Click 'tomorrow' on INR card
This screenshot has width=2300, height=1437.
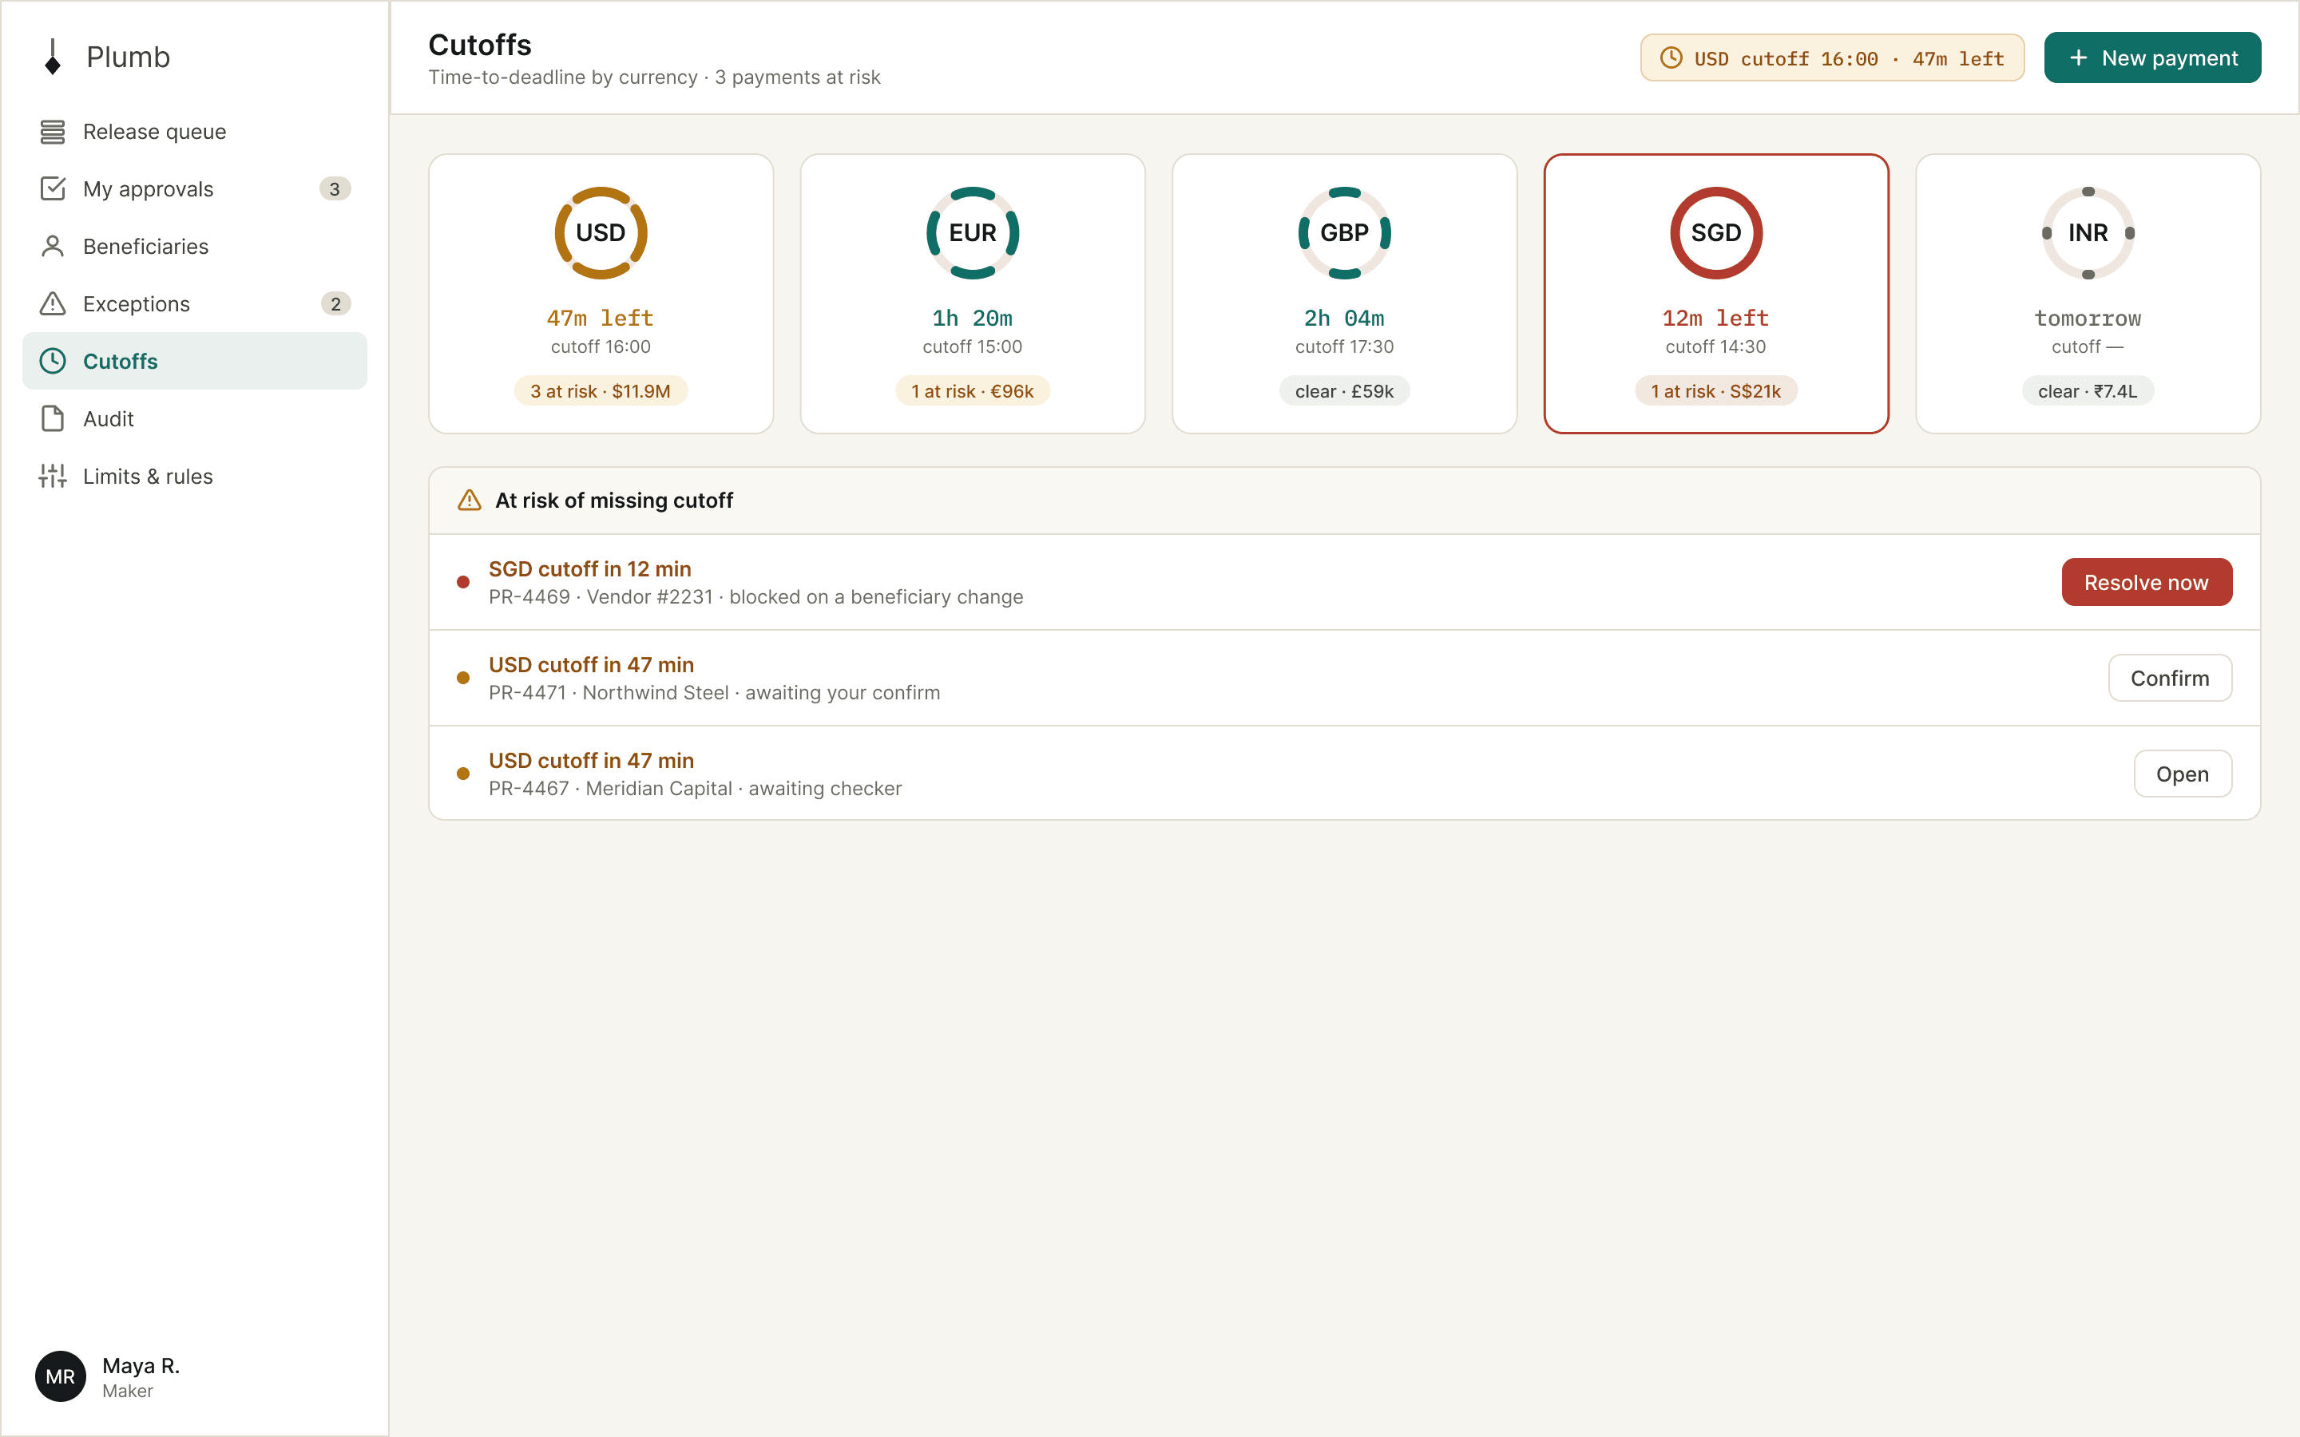click(2088, 319)
